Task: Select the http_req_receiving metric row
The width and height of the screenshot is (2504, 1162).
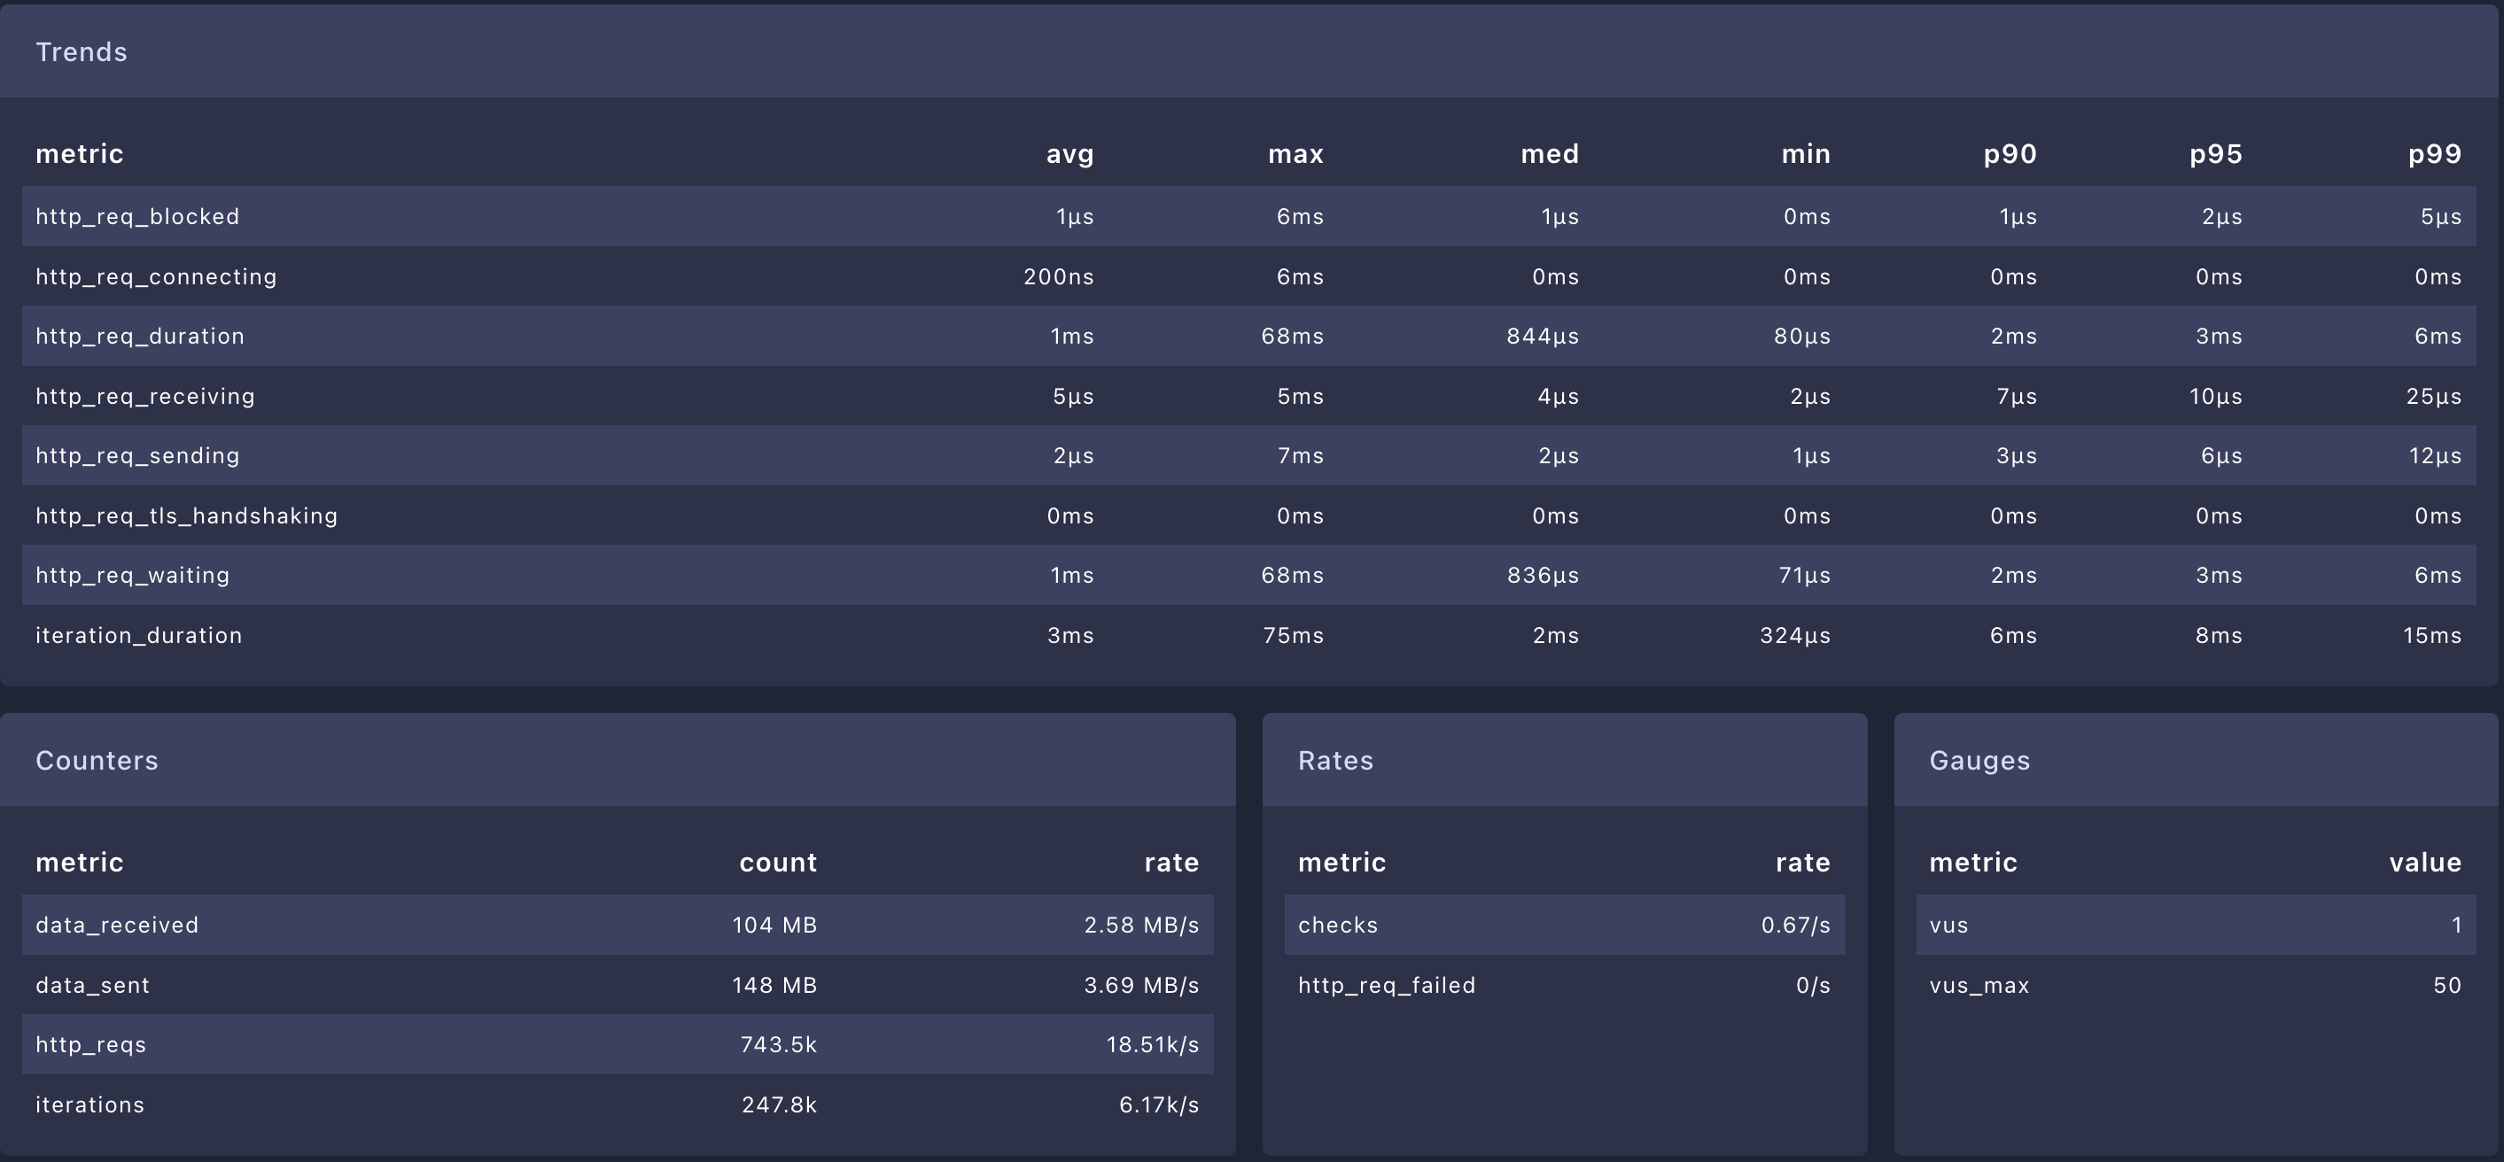Action: [1249, 397]
